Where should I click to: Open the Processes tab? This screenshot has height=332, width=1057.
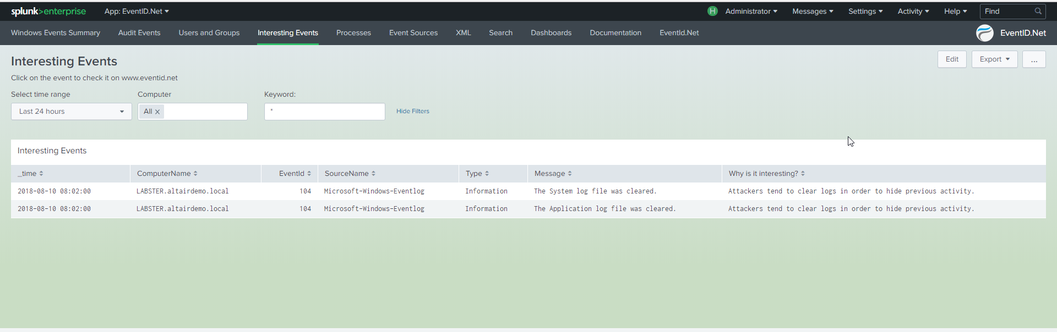353,33
